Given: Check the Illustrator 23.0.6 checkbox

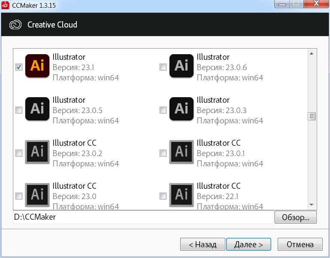Looking at the screenshot, I should click(x=163, y=67).
